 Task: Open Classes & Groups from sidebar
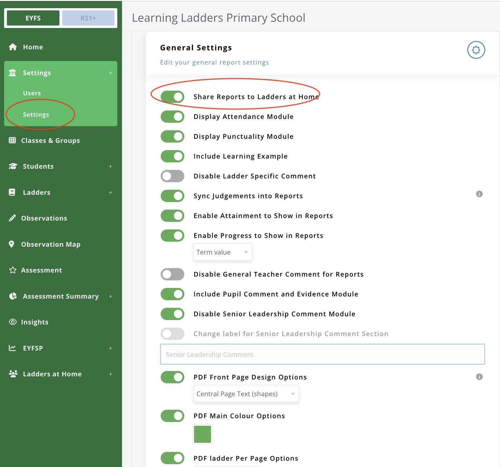(x=50, y=140)
